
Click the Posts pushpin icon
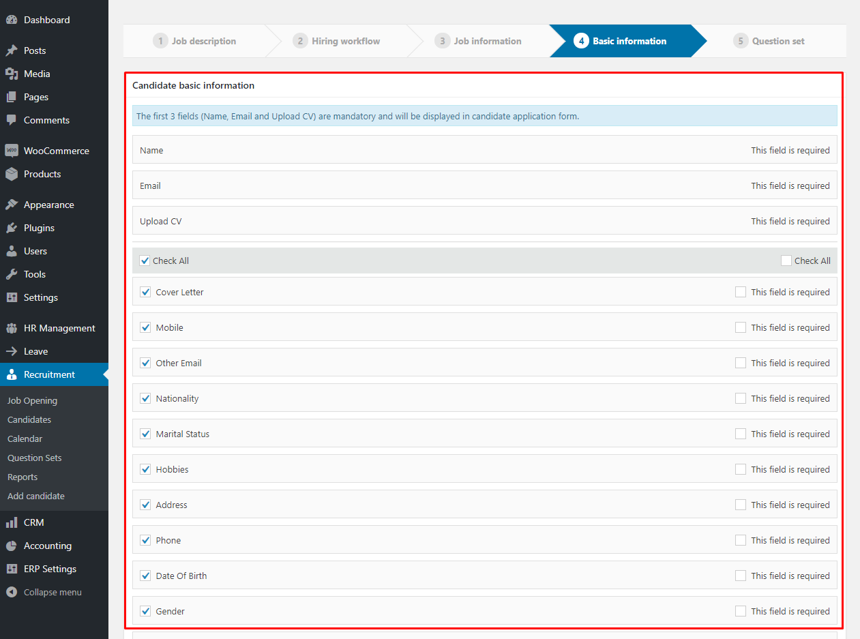point(12,50)
